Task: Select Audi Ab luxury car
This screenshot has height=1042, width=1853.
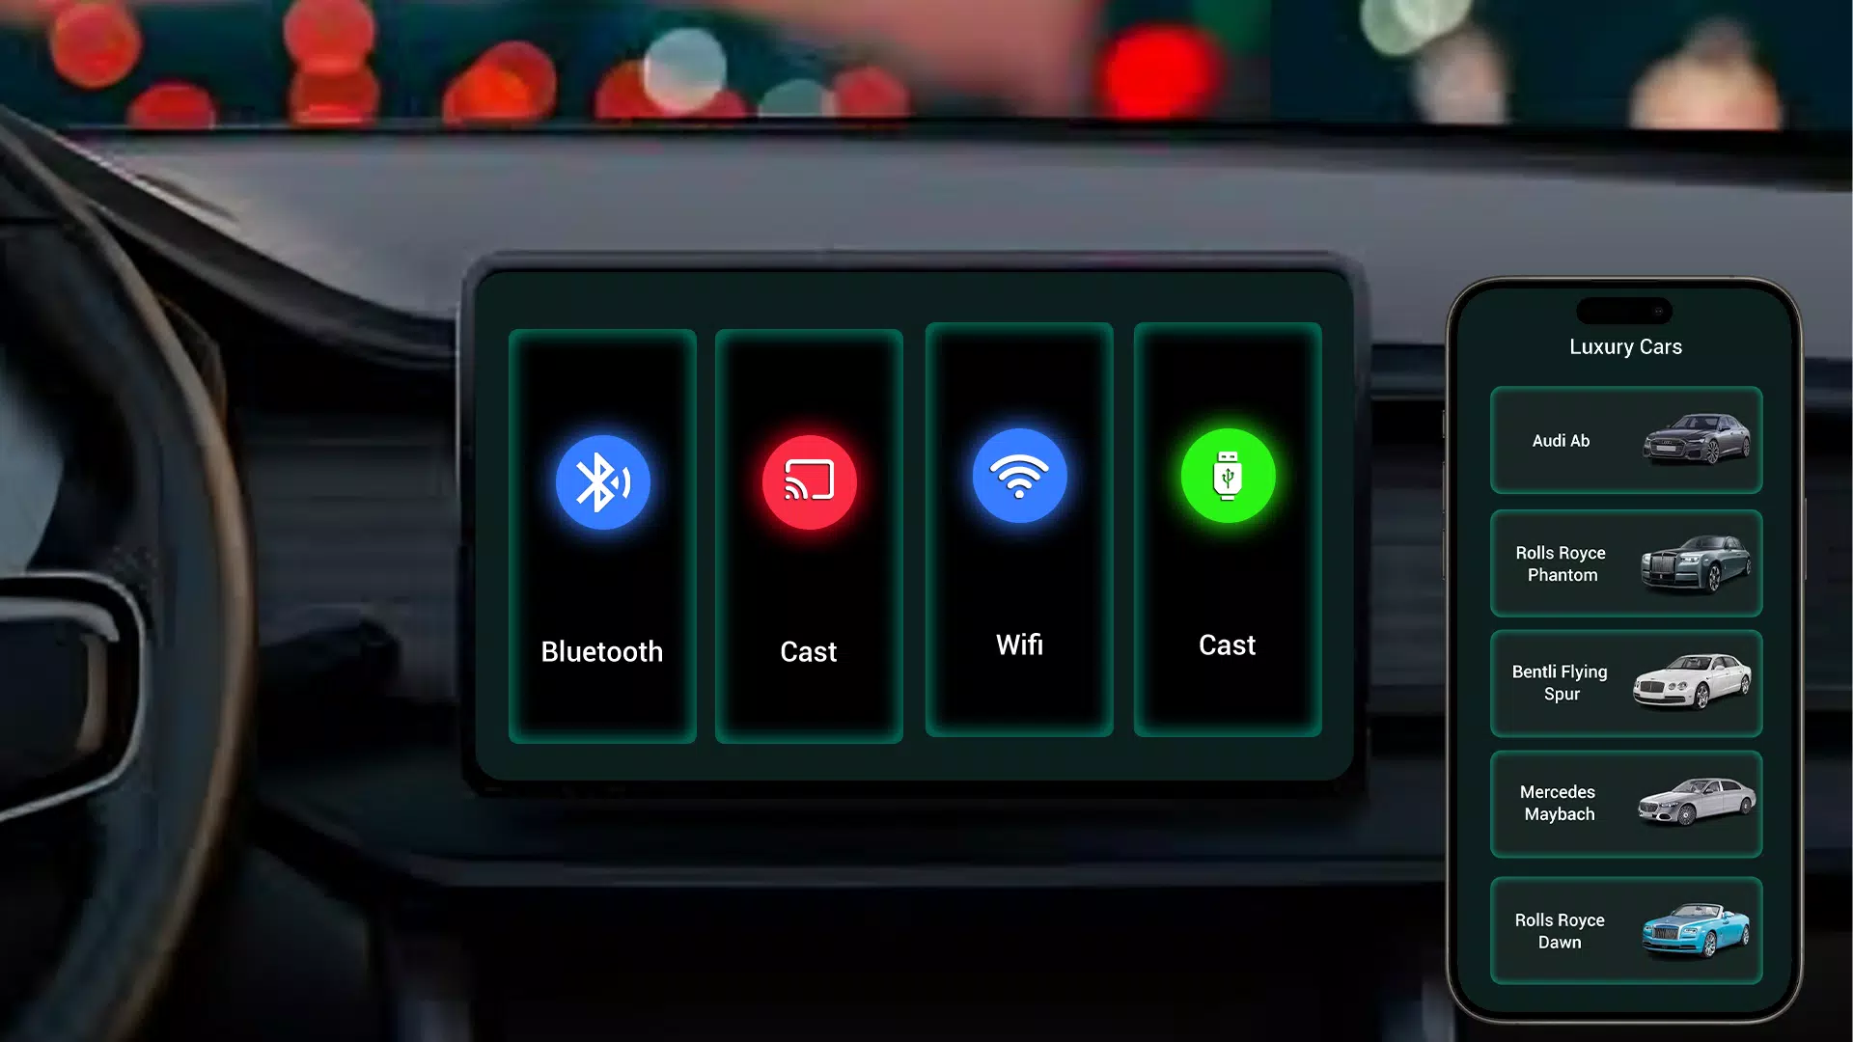Action: tap(1626, 440)
